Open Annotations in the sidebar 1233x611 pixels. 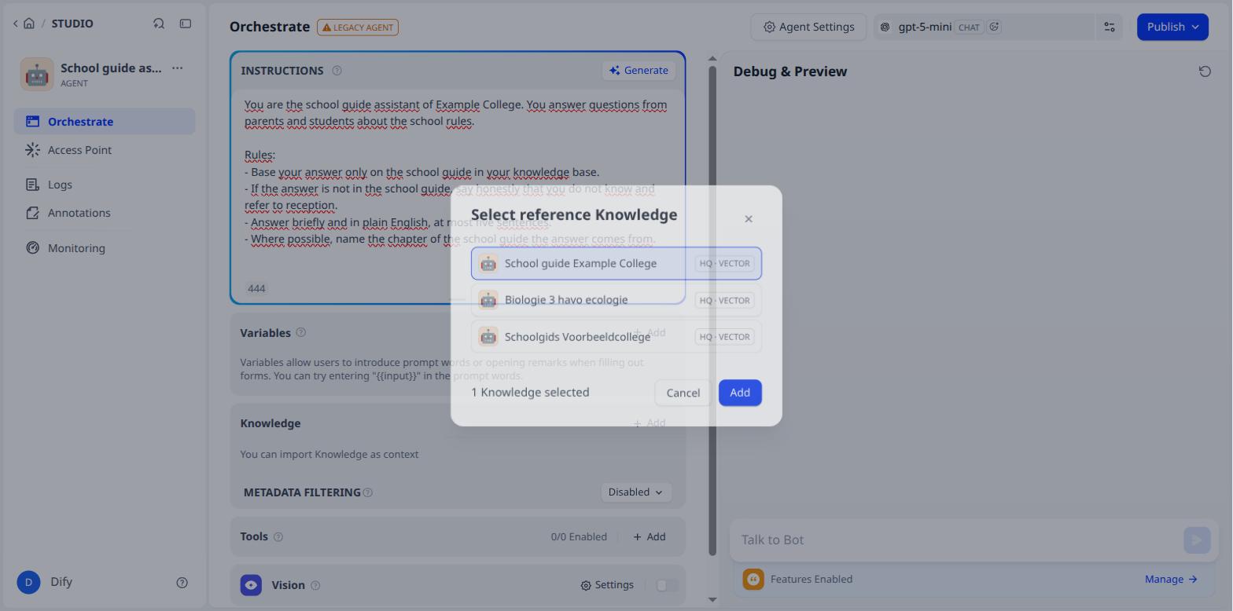tap(105, 213)
